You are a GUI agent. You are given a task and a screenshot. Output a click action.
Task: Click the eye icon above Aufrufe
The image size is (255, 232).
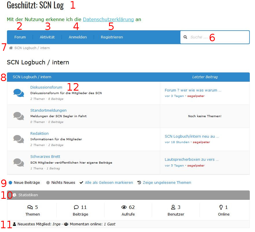tap(124, 207)
